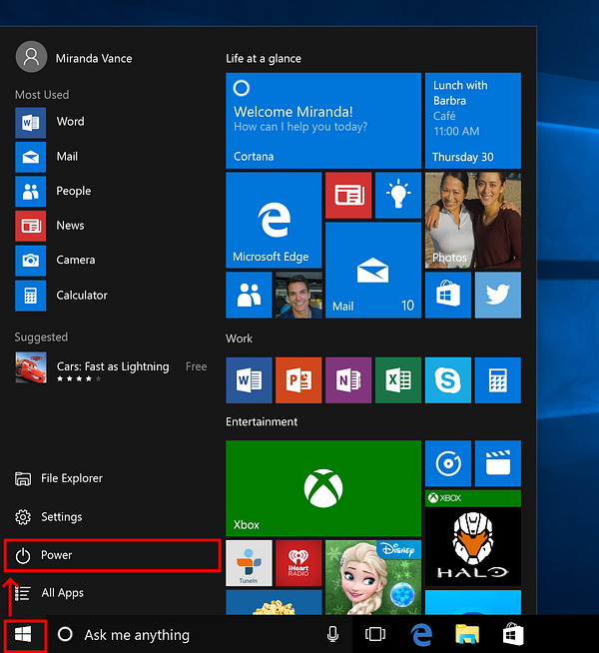
Task: Launch Camera from the Most Used list
Action: tap(55, 261)
